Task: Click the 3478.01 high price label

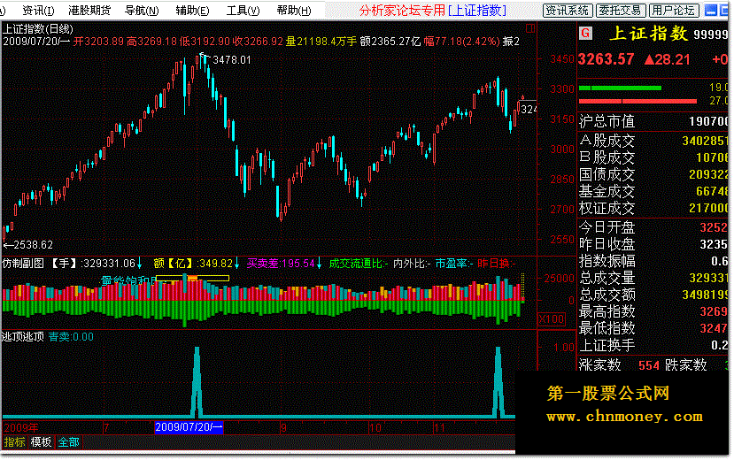Action: (232, 60)
